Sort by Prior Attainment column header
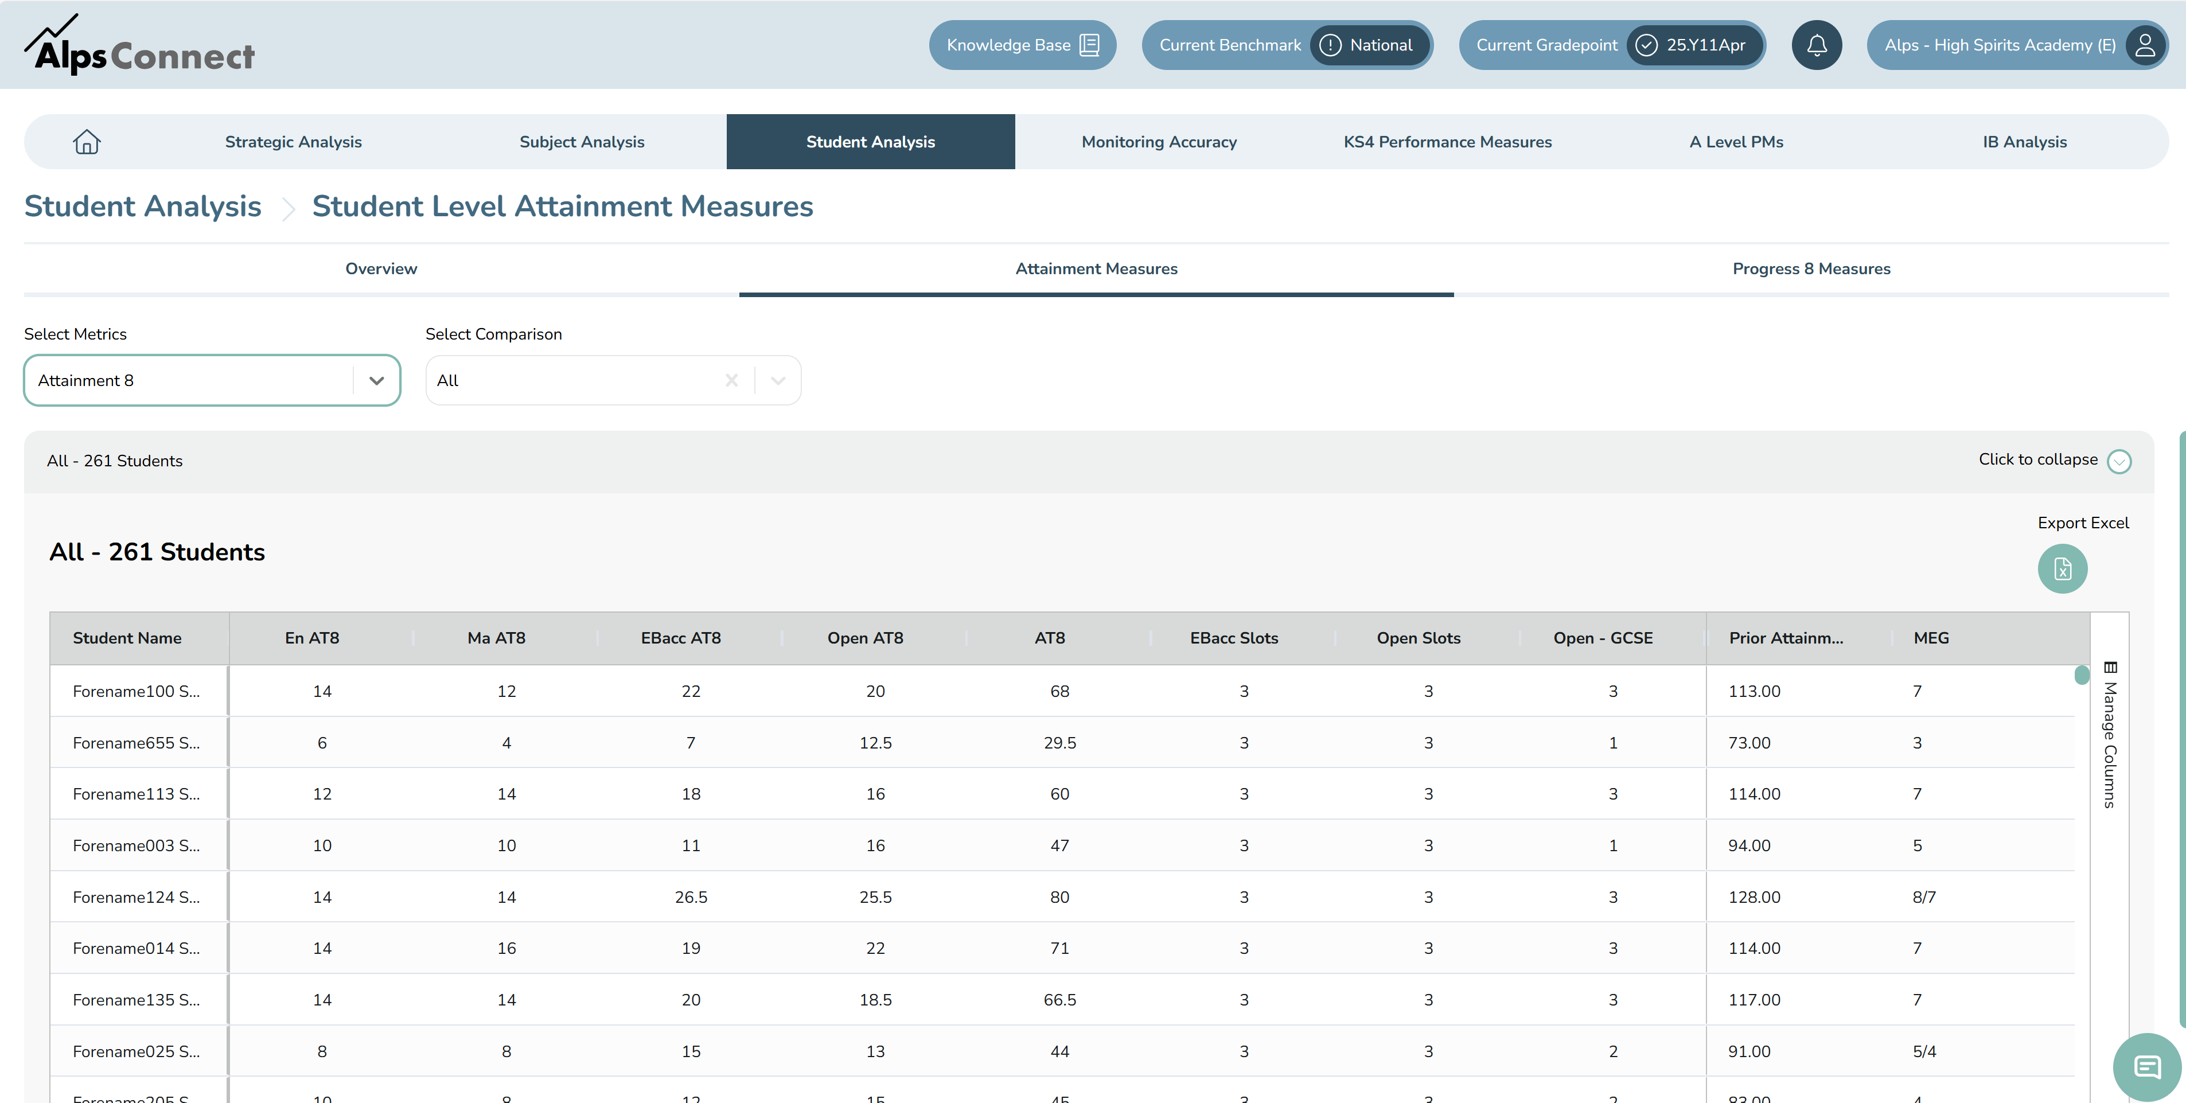Viewport: 2186px width, 1103px height. pos(1786,638)
